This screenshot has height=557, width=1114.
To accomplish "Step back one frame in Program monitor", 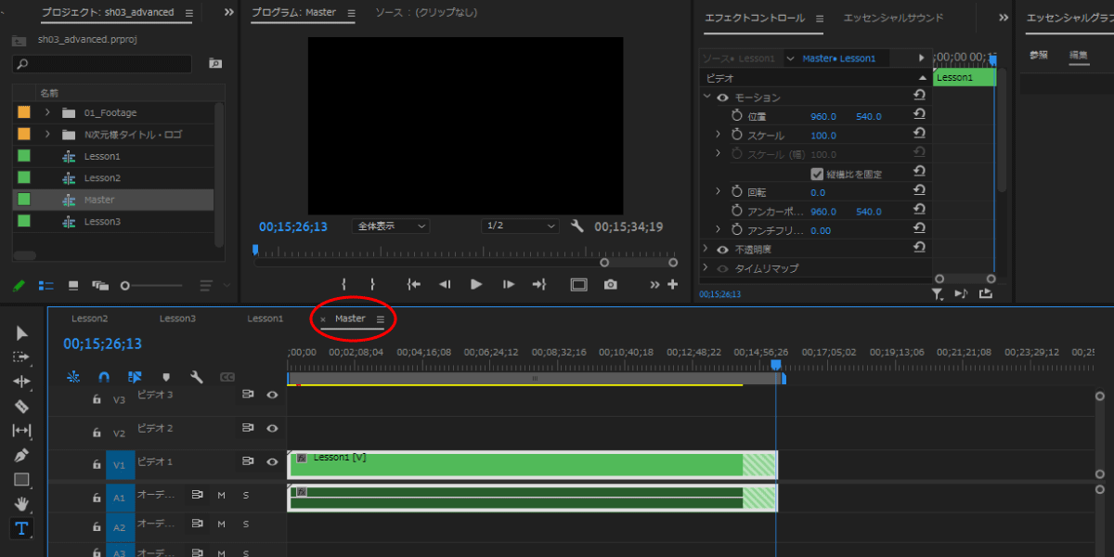I will (445, 284).
